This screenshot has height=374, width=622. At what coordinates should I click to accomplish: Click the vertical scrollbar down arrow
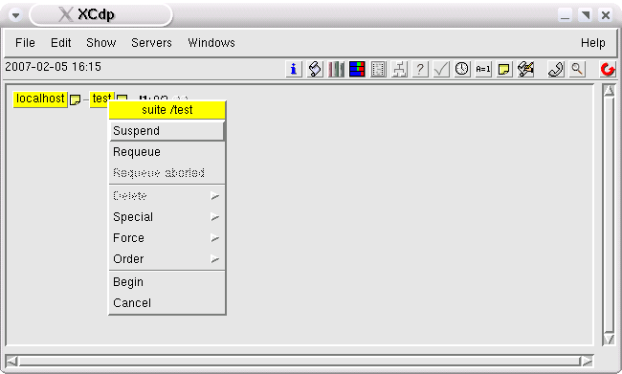(x=609, y=340)
